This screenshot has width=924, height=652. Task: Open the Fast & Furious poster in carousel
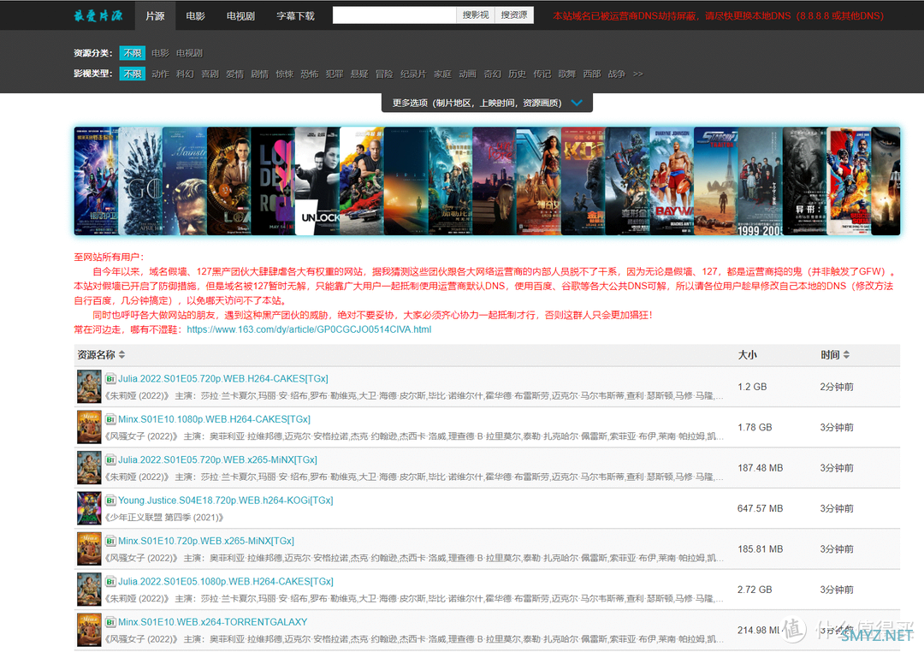(x=362, y=181)
